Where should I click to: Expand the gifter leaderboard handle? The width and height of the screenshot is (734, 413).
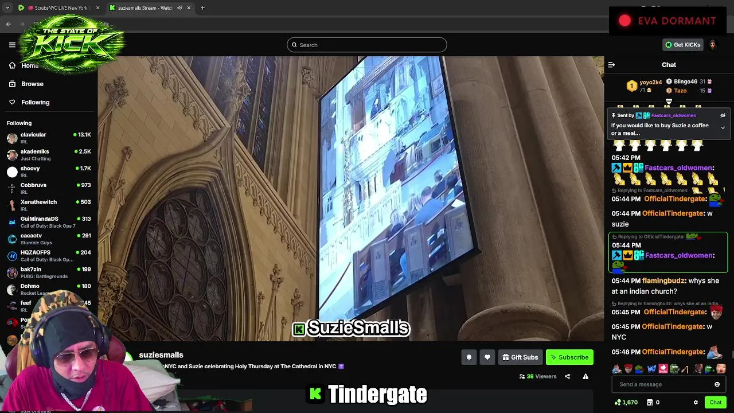click(669, 102)
